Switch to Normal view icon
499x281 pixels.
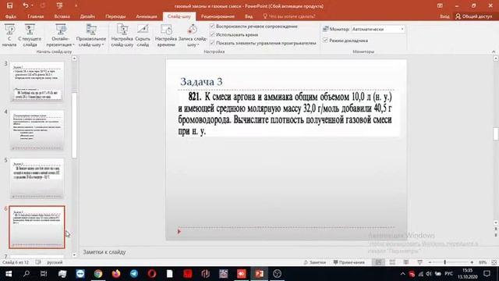[378, 262]
